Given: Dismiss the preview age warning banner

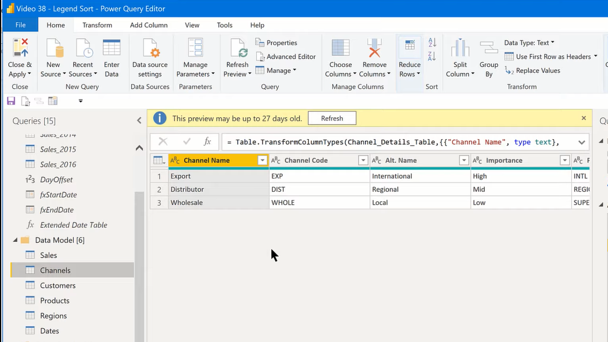Looking at the screenshot, I should click(x=583, y=118).
